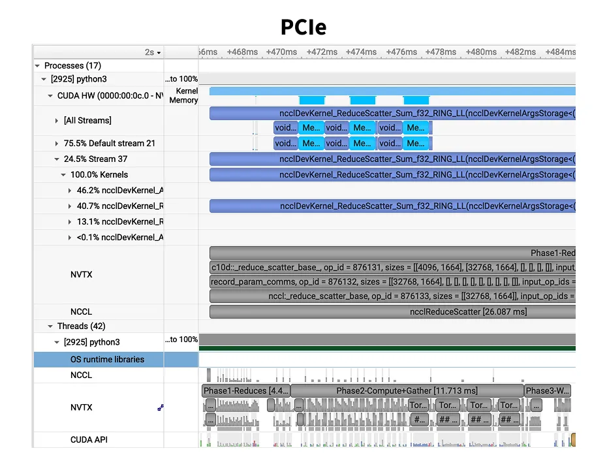Collapse the Processes (17) tree
The image size is (607, 474).
pos(38,65)
